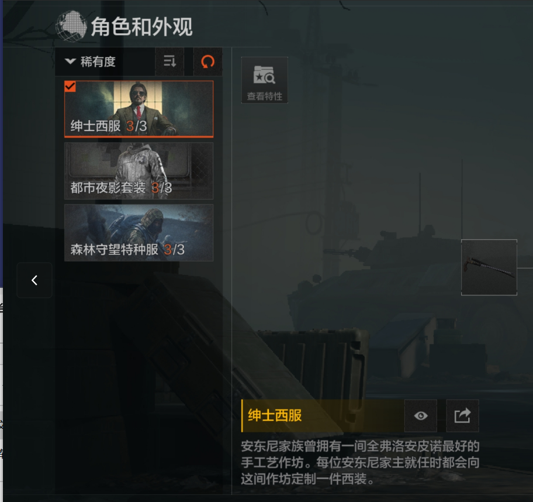Click the 绅士西服 description paragraph
The image size is (533, 502).
(361, 462)
